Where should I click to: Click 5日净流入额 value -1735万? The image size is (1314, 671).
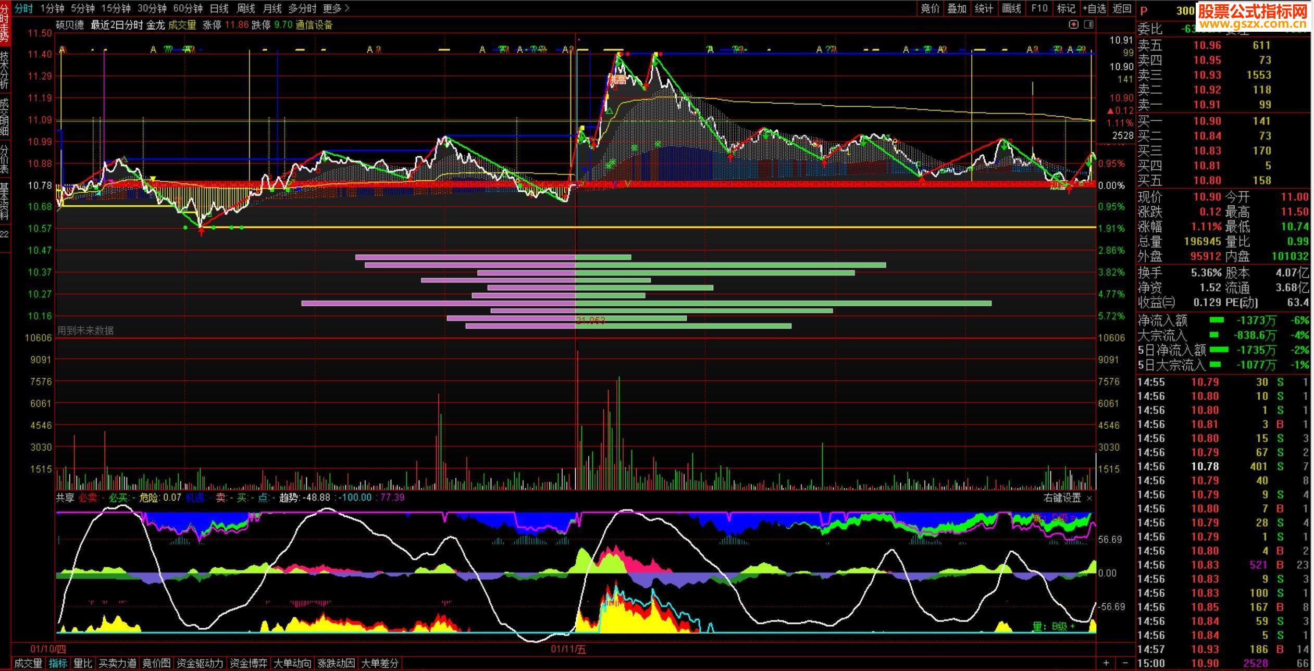pyautogui.click(x=1256, y=350)
